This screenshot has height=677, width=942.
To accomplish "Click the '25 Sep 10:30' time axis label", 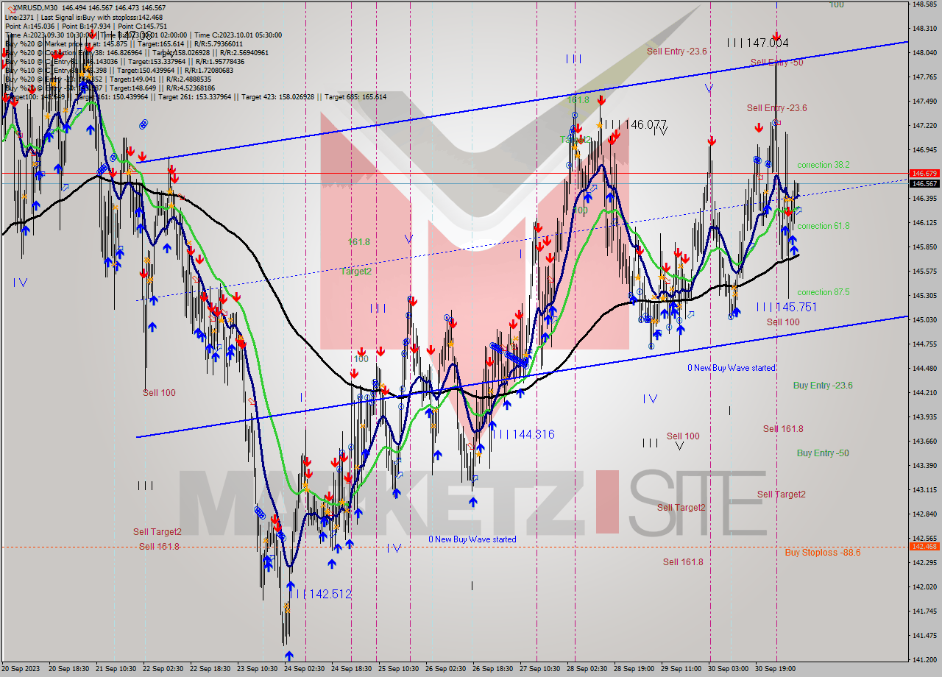I will point(399,669).
